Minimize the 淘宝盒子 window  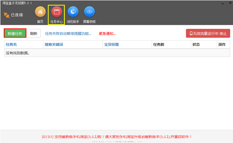222,3
